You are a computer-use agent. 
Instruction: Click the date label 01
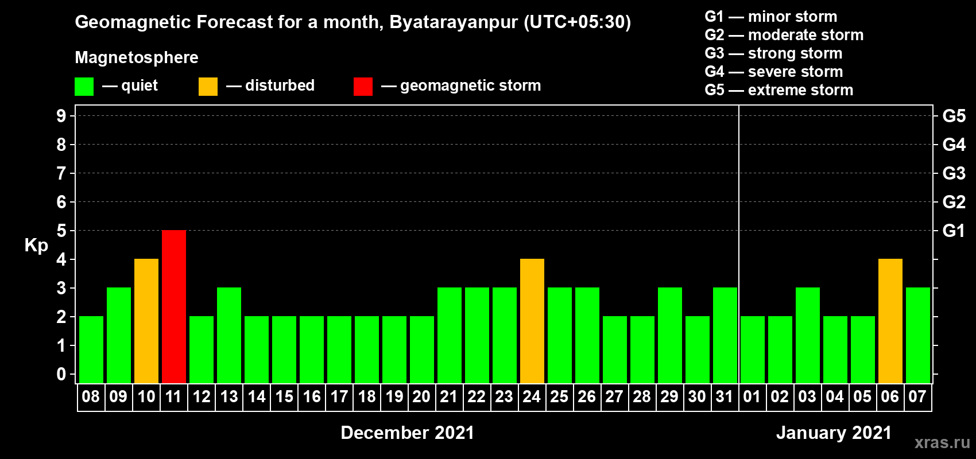[752, 396]
